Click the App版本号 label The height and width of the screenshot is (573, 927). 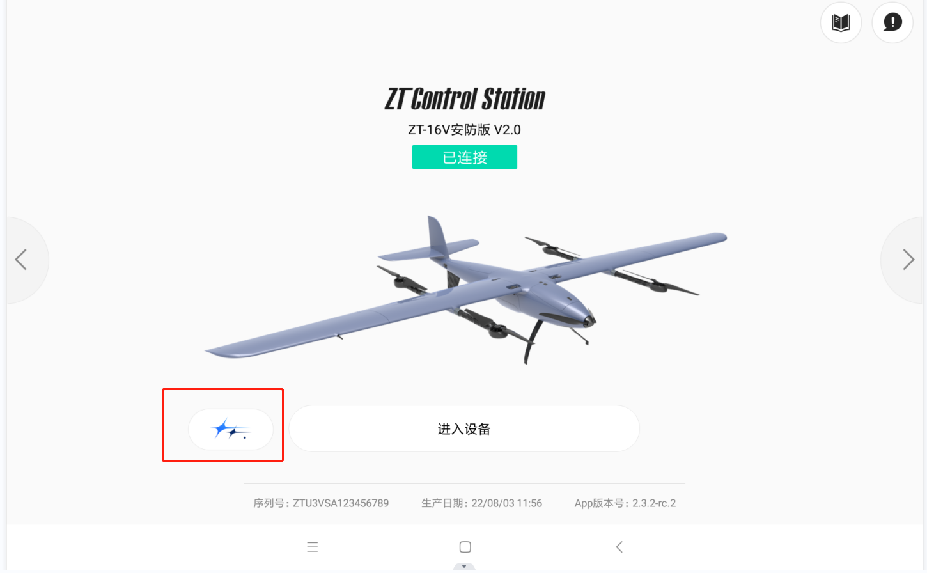coord(599,503)
